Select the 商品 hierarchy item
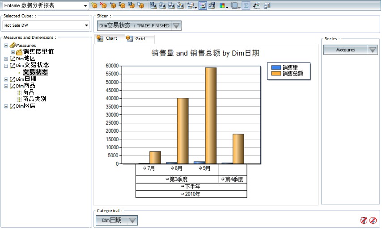Viewport: 382px width, 230px height. tap(29, 92)
